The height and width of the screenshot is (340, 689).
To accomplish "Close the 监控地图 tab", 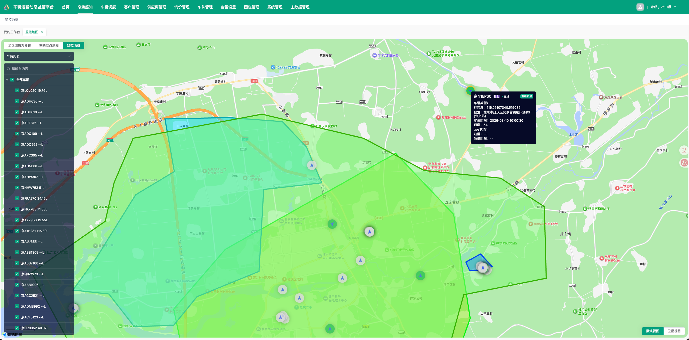I will pyautogui.click(x=42, y=32).
